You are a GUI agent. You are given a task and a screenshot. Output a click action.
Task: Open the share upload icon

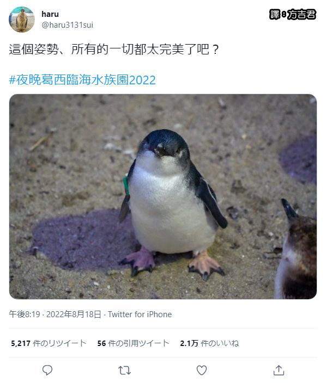pos(279,370)
